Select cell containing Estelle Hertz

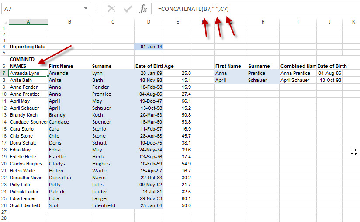pyautogui.click(x=28, y=157)
